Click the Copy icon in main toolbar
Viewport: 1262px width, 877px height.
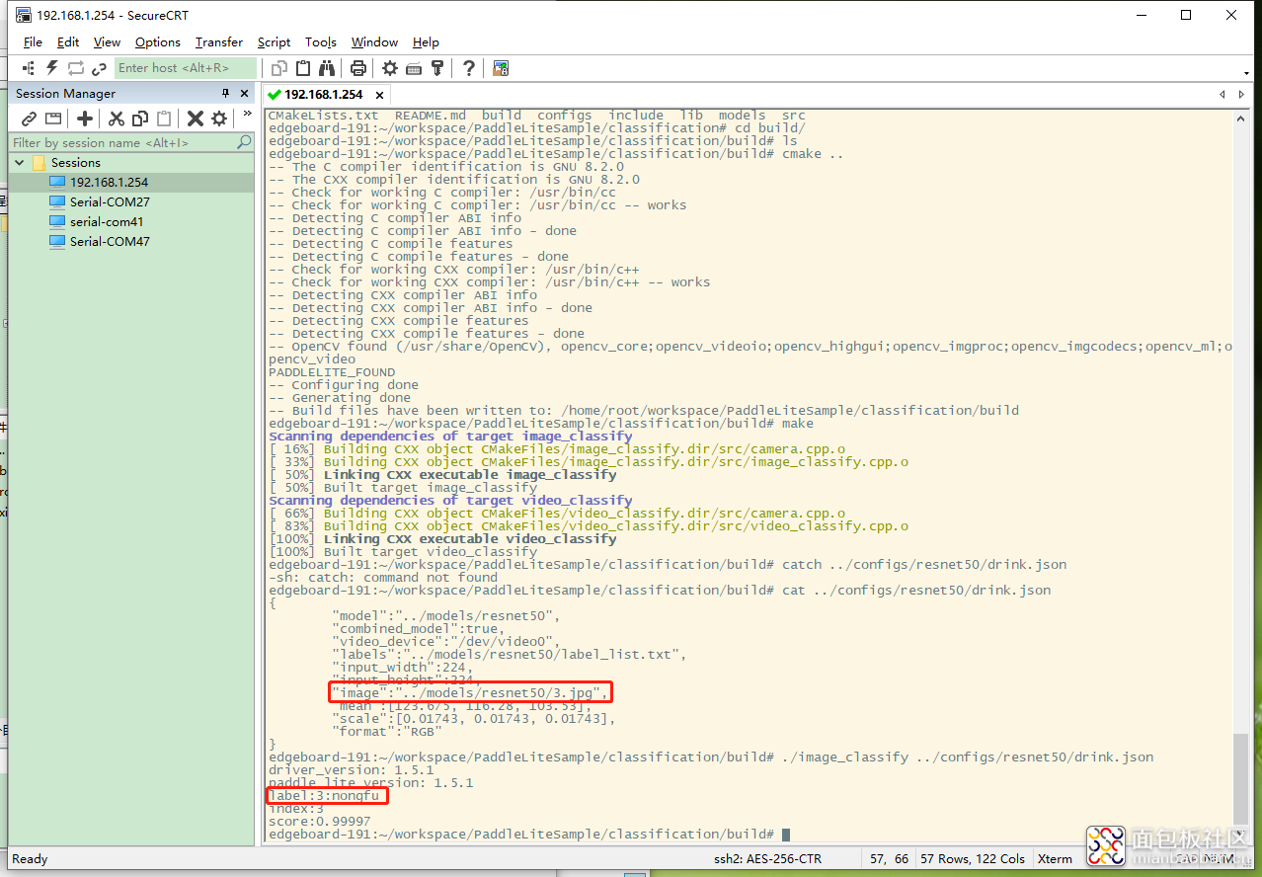pos(279,68)
